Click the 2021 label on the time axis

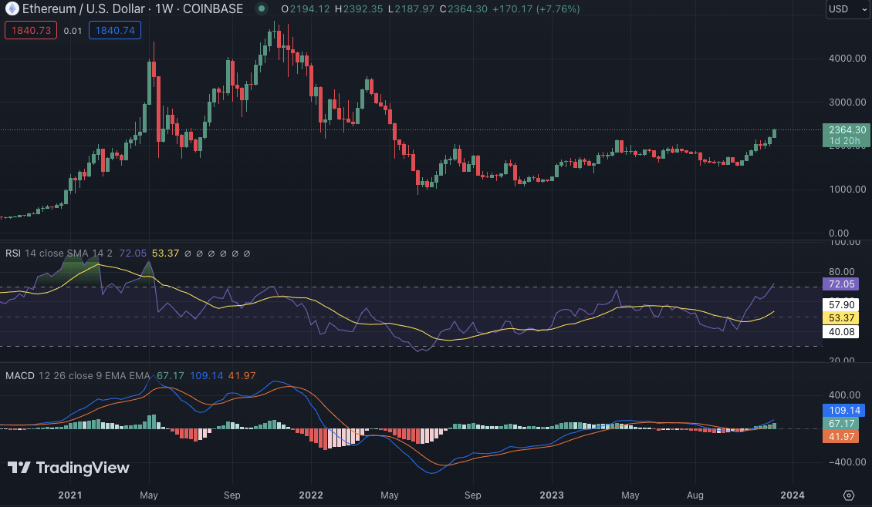[70, 495]
